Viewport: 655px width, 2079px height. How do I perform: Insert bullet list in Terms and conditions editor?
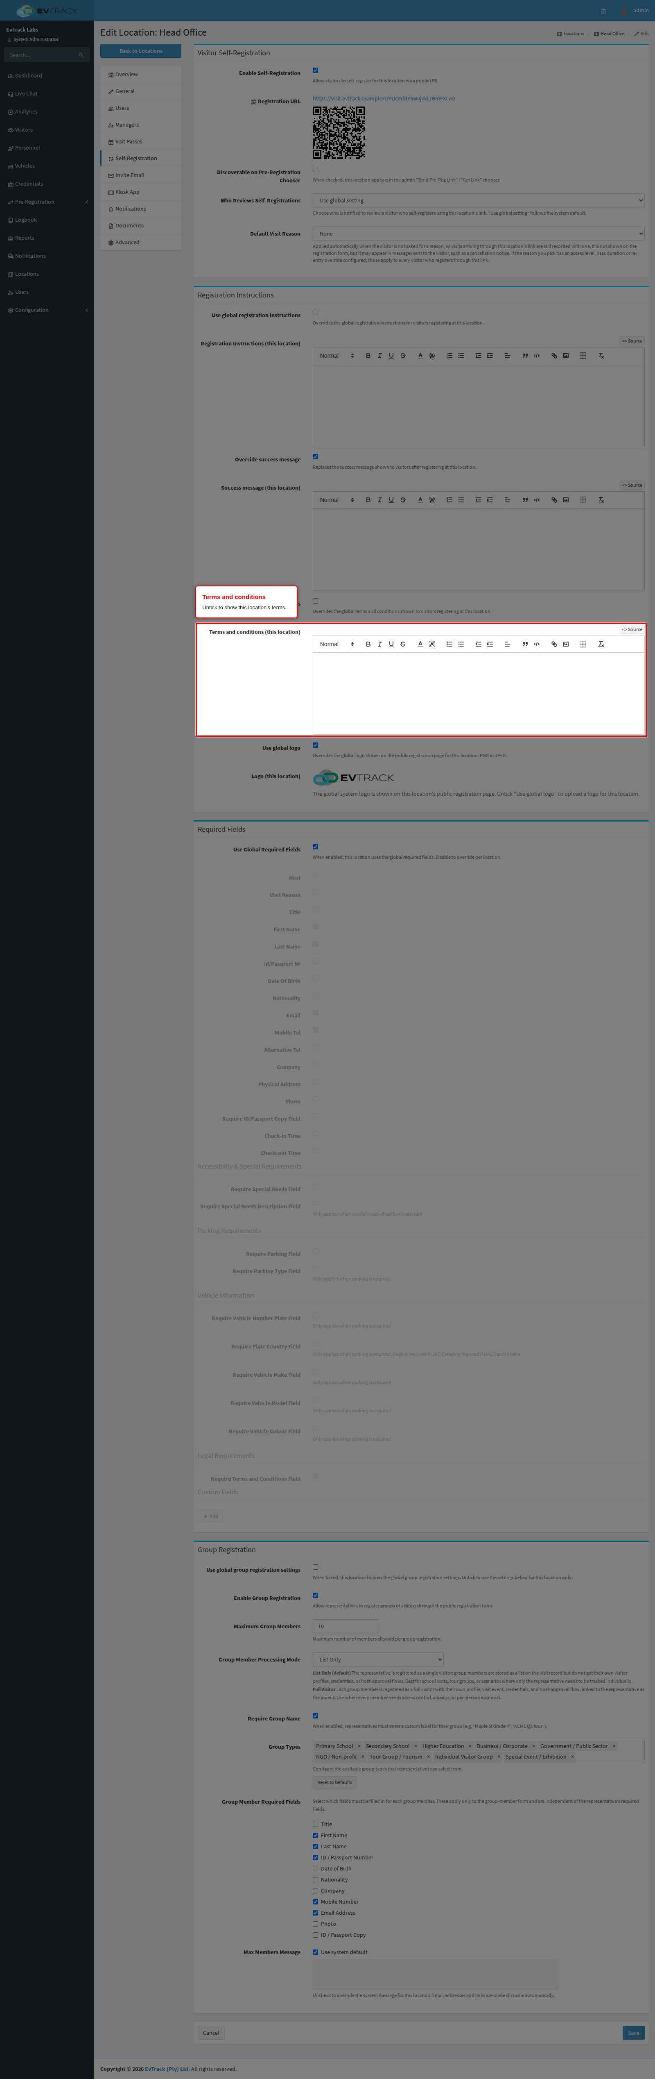click(x=461, y=644)
